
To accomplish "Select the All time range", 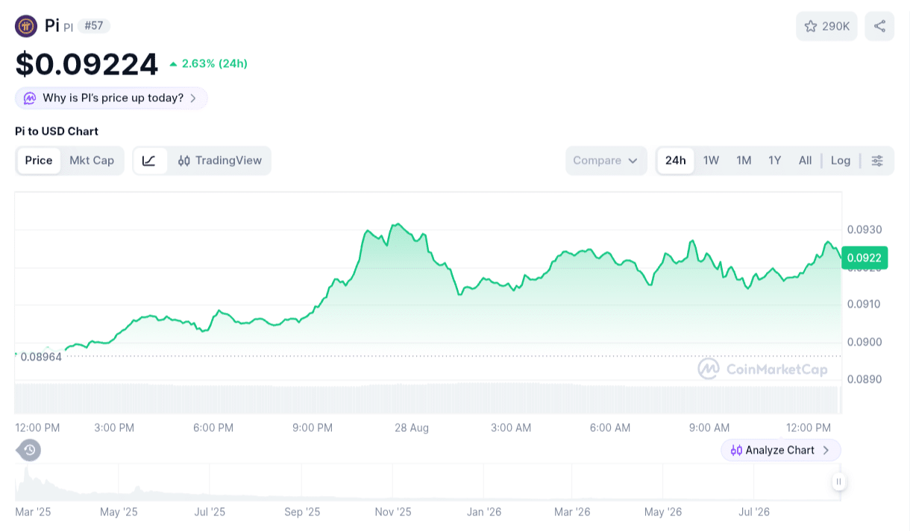I will (x=805, y=161).
